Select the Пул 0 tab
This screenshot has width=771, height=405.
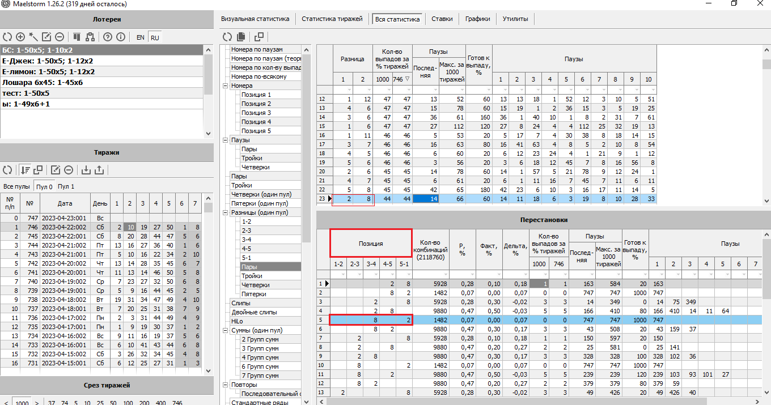44,186
